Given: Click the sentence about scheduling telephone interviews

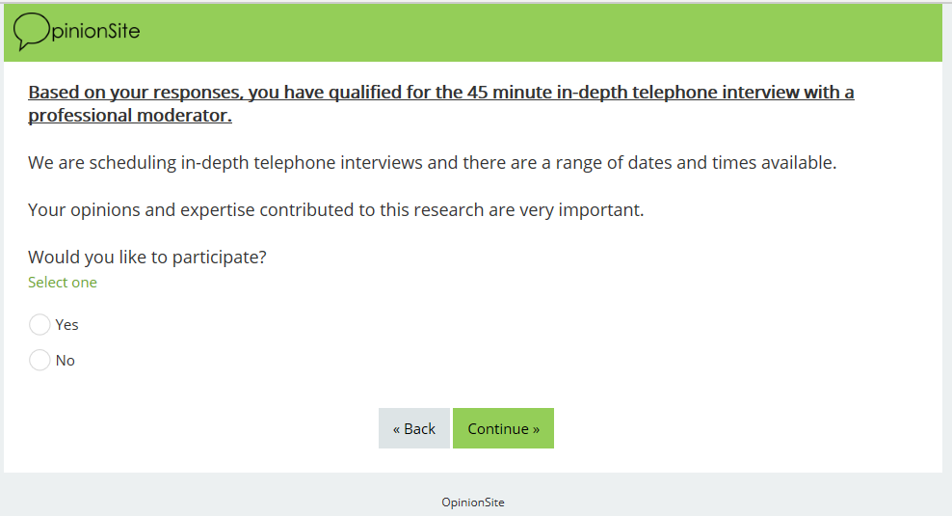Looking at the screenshot, I should pos(432,163).
